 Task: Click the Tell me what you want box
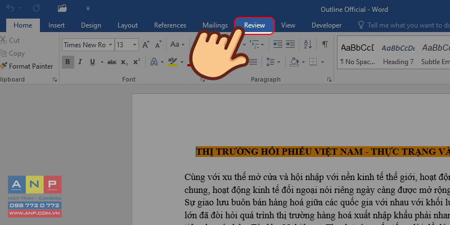tap(404, 25)
